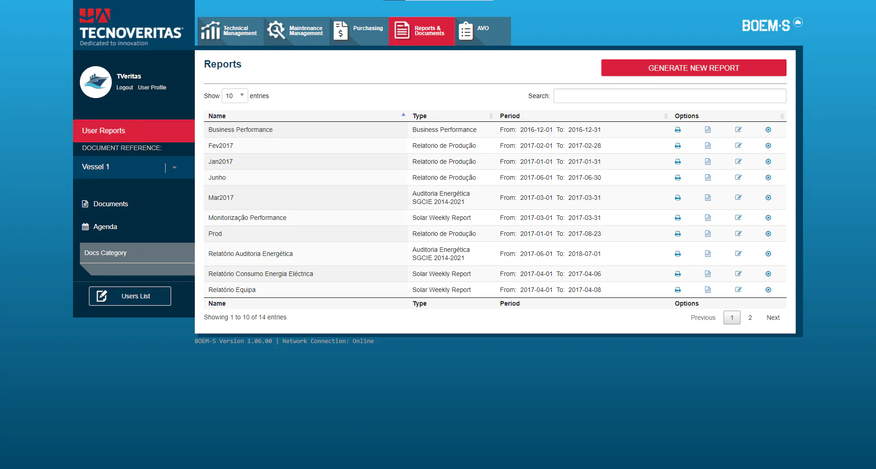The height and width of the screenshot is (469, 876).
Task: Go to page 2 of reports
Action: (750, 318)
